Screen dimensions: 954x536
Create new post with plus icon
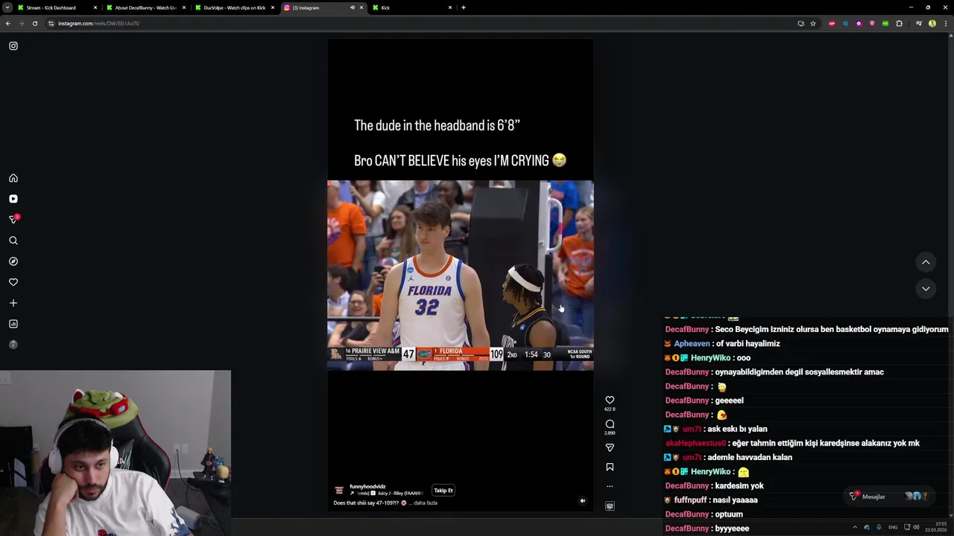(x=13, y=303)
